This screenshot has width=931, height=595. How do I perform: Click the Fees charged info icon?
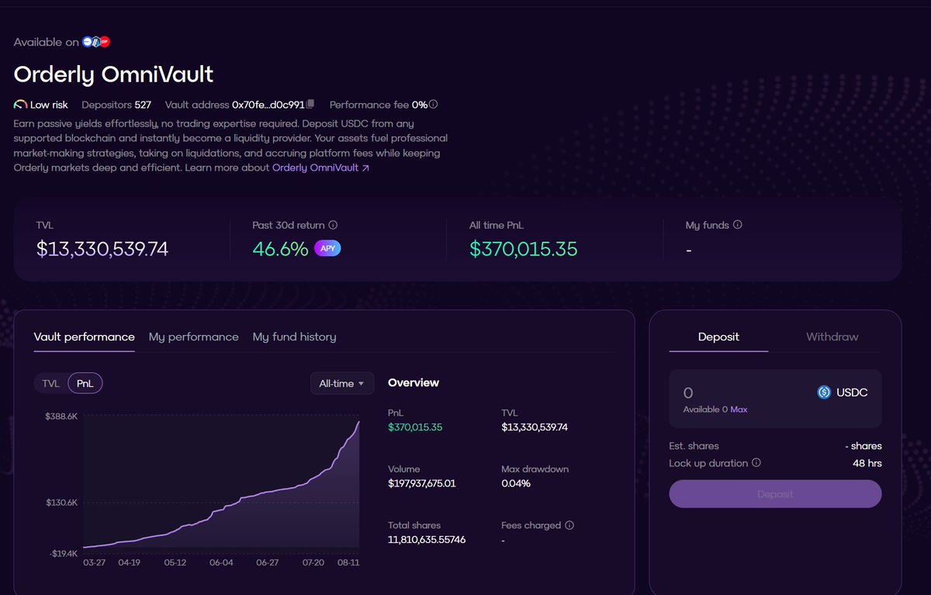569,525
